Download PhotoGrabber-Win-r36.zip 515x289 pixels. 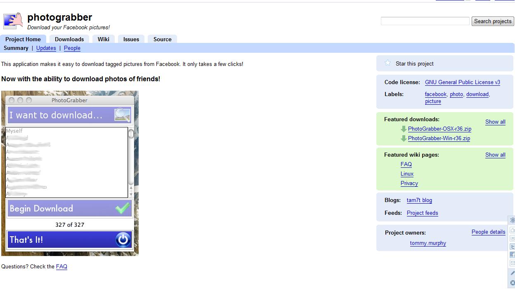pyautogui.click(x=439, y=138)
